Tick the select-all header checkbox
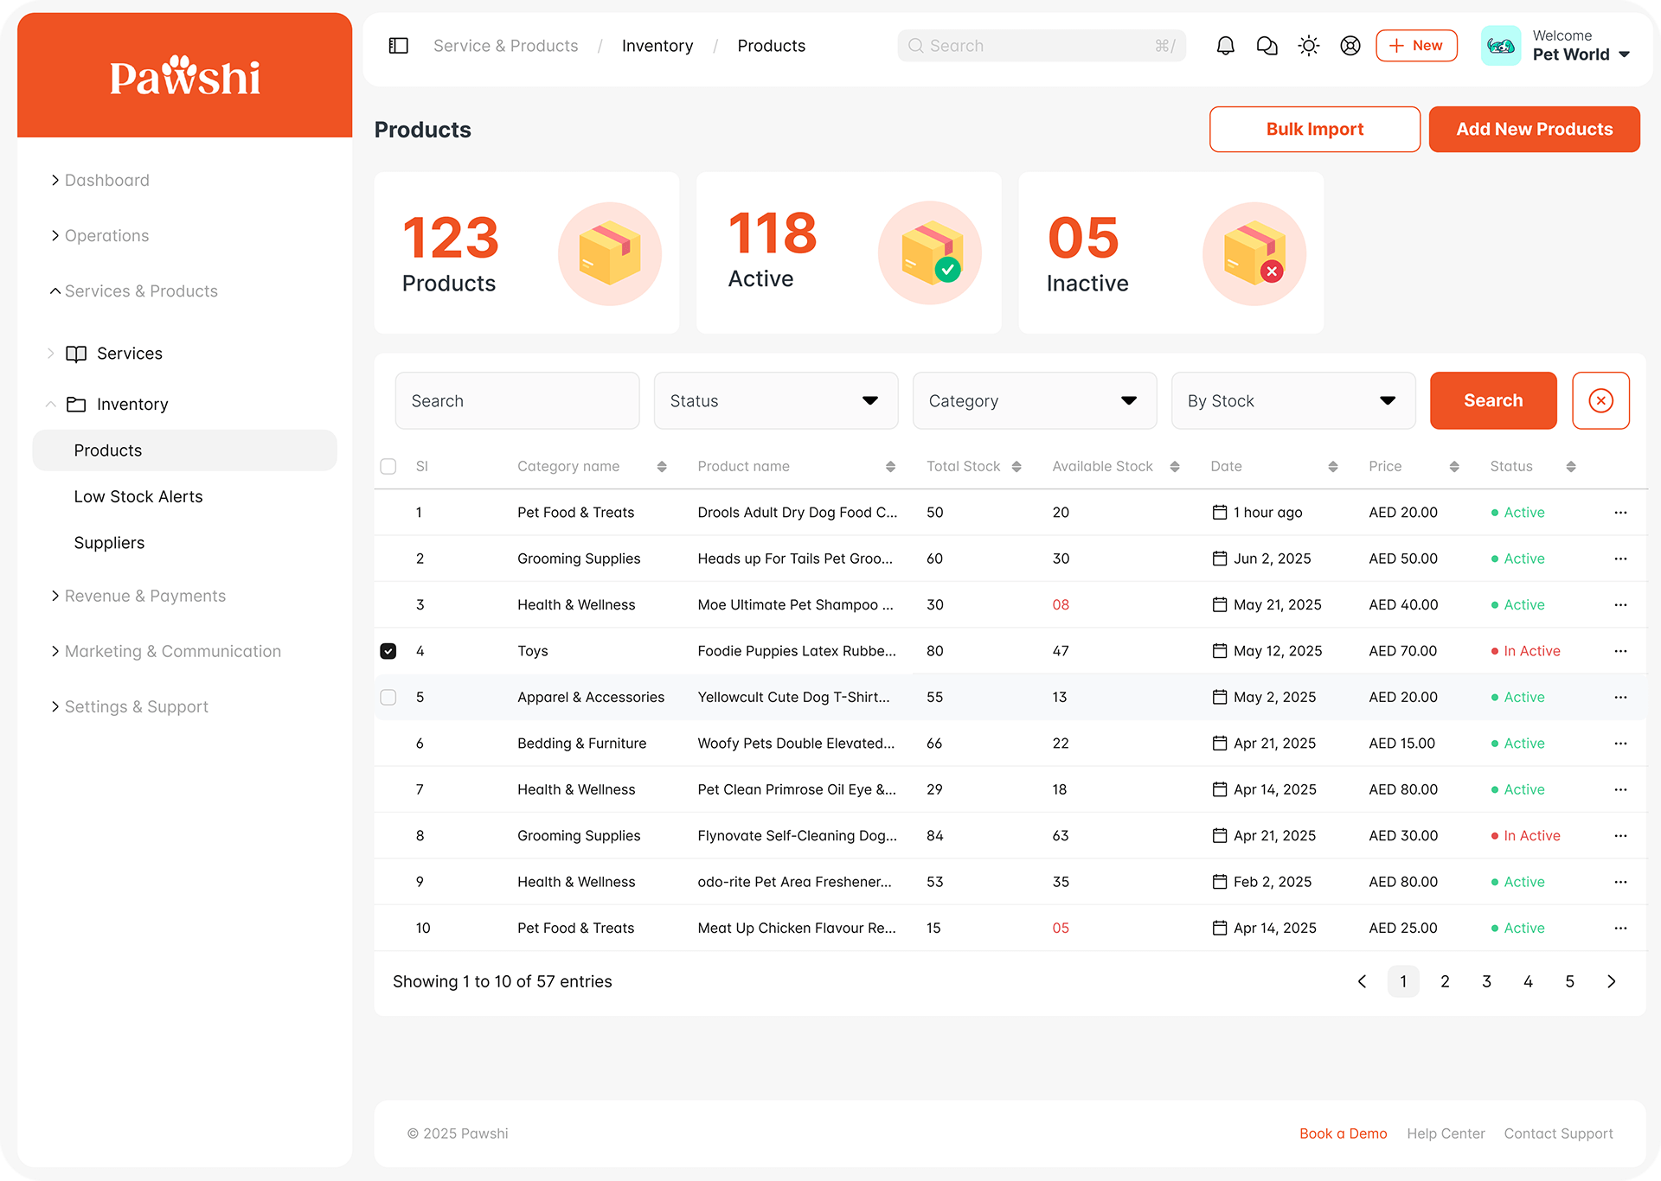1661x1181 pixels. coord(388,467)
